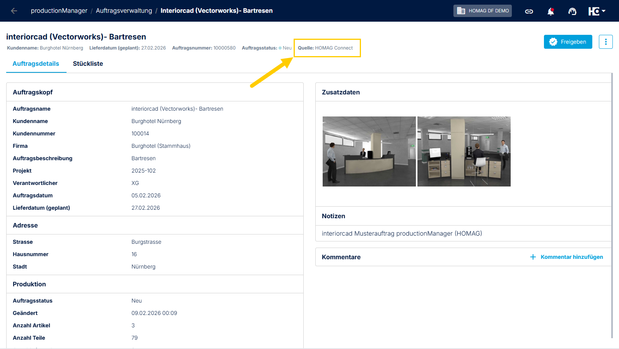Switch to the Stückliste tab
The width and height of the screenshot is (619, 349).
point(88,64)
